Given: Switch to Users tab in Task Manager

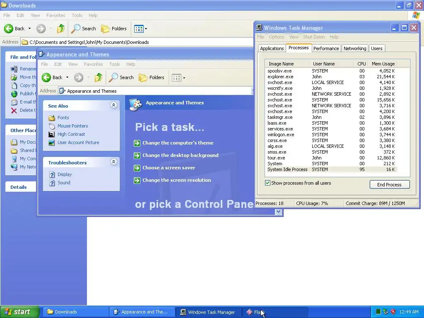Looking at the screenshot, I should pos(377,48).
